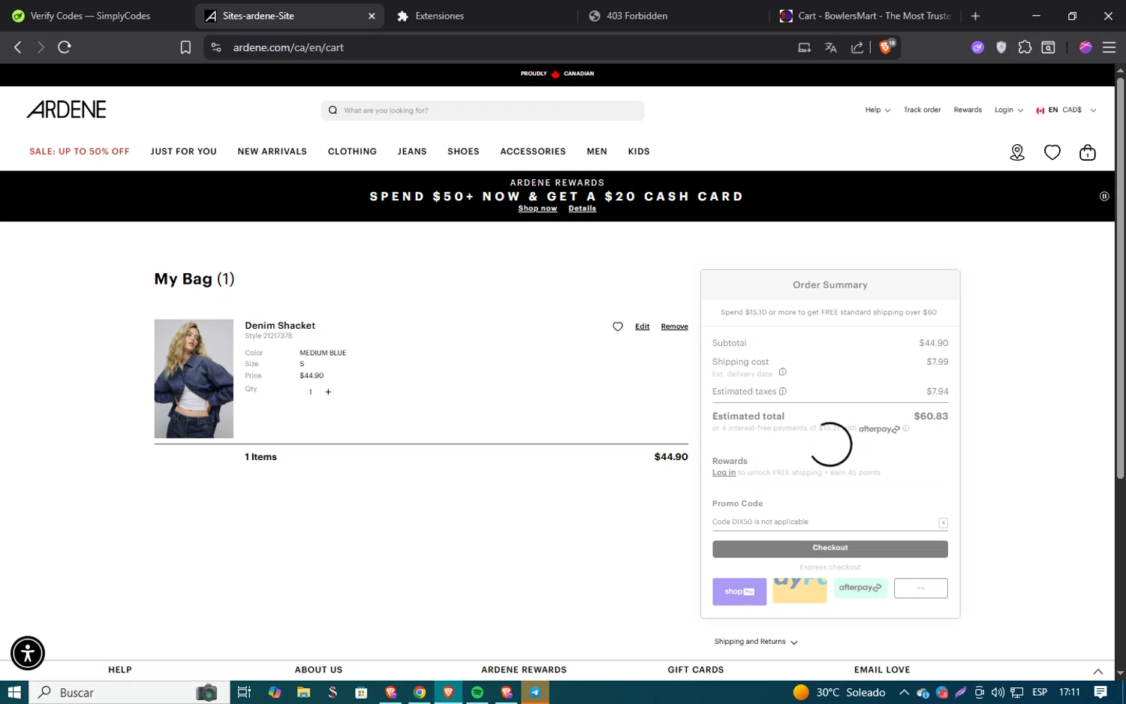Click the Brave VPN shield icon
This screenshot has height=704, width=1126.
[1001, 47]
